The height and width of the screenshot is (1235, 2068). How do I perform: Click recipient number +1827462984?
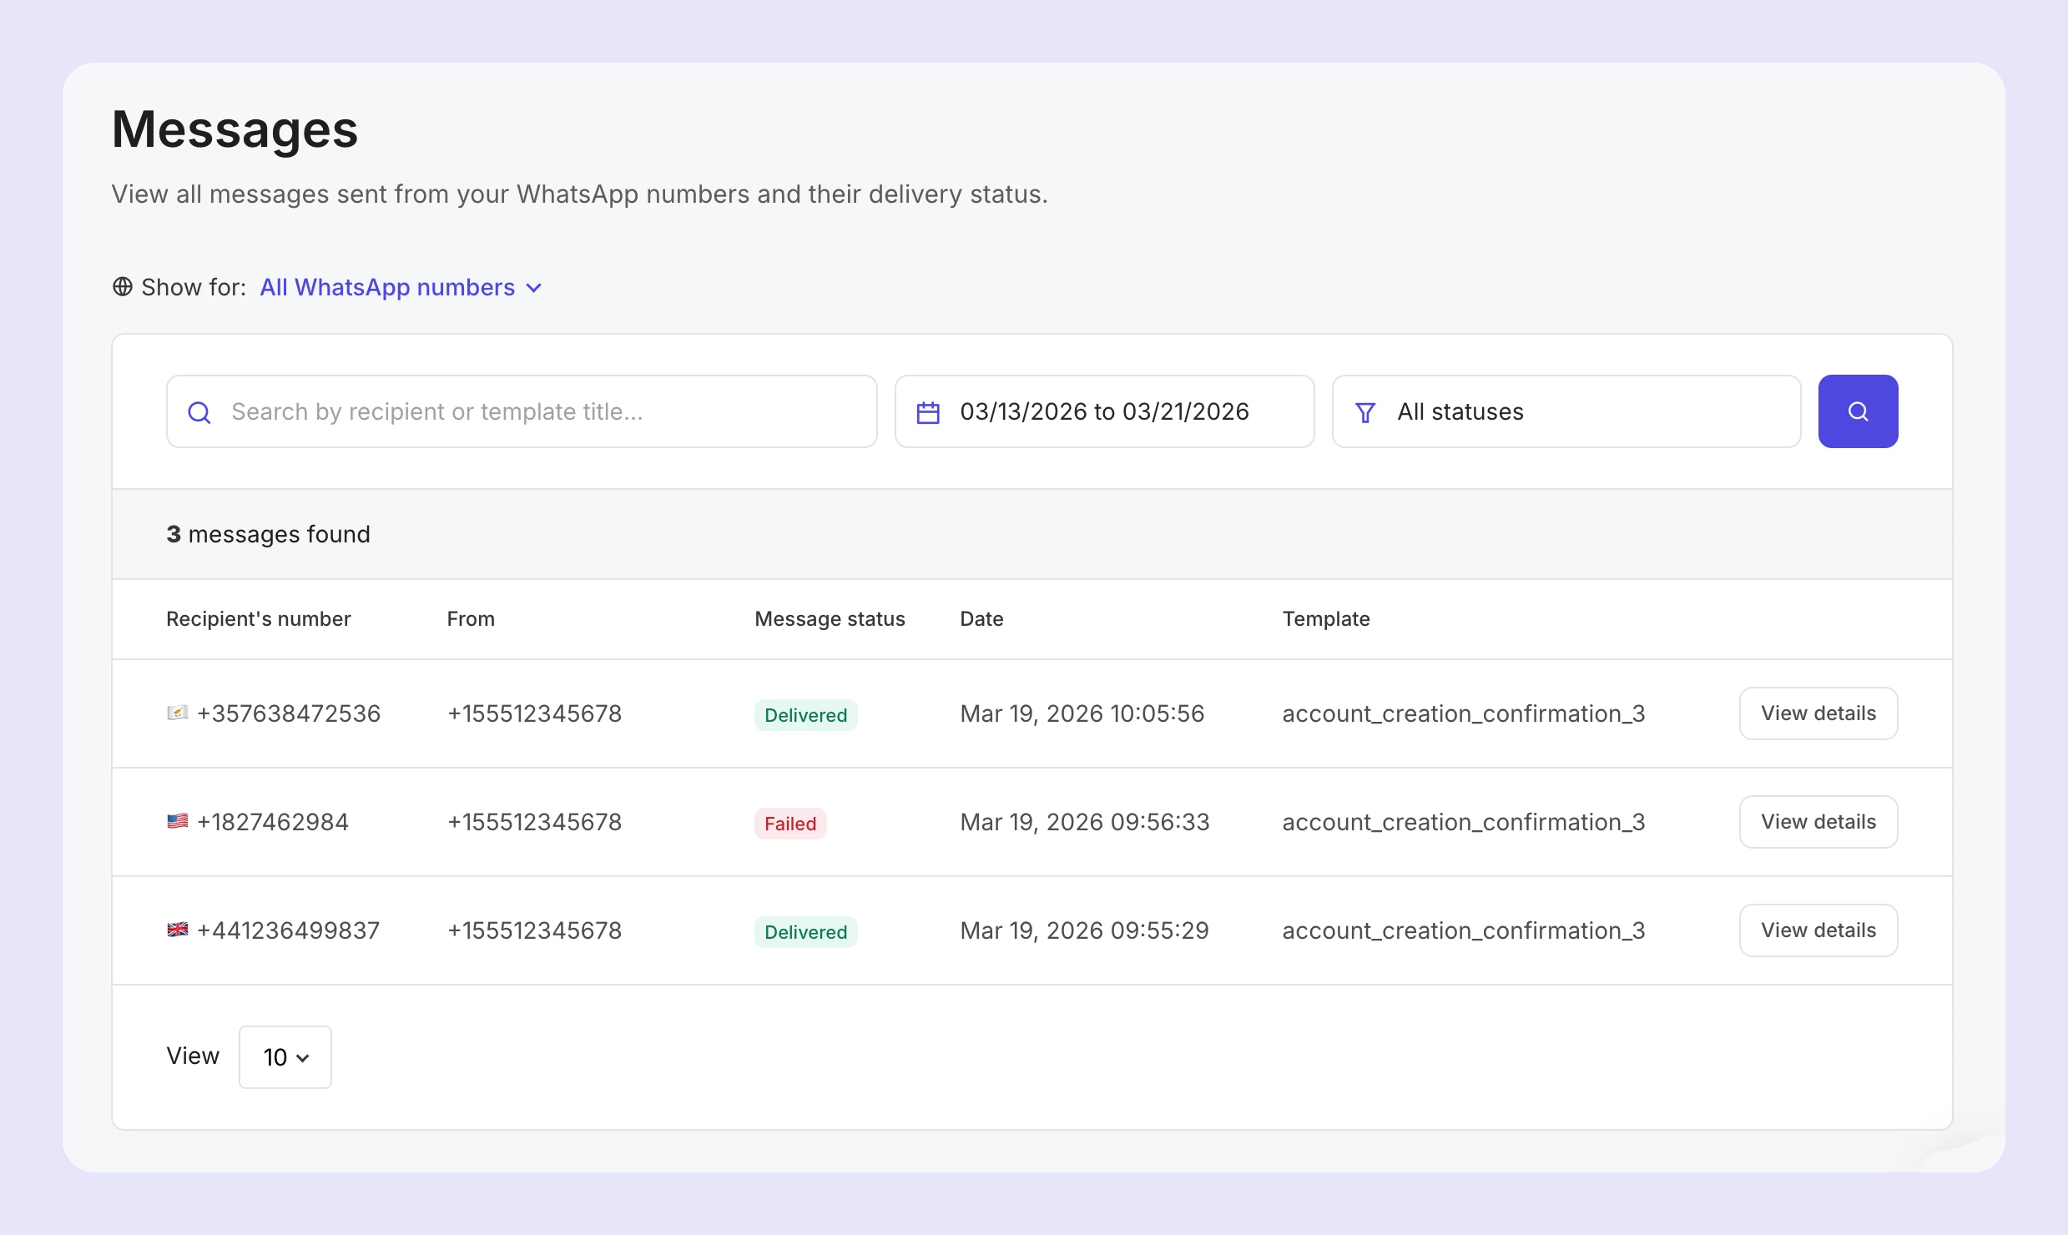click(x=273, y=822)
